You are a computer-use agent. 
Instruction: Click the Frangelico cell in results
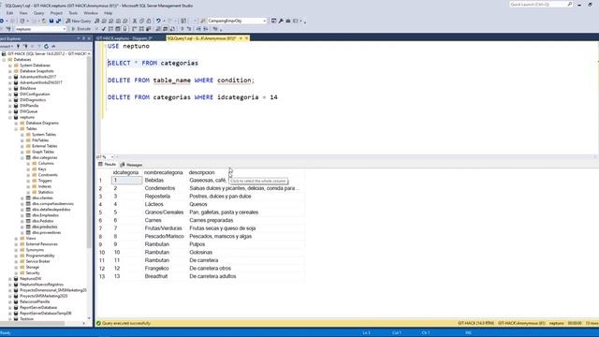coord(156,269)
